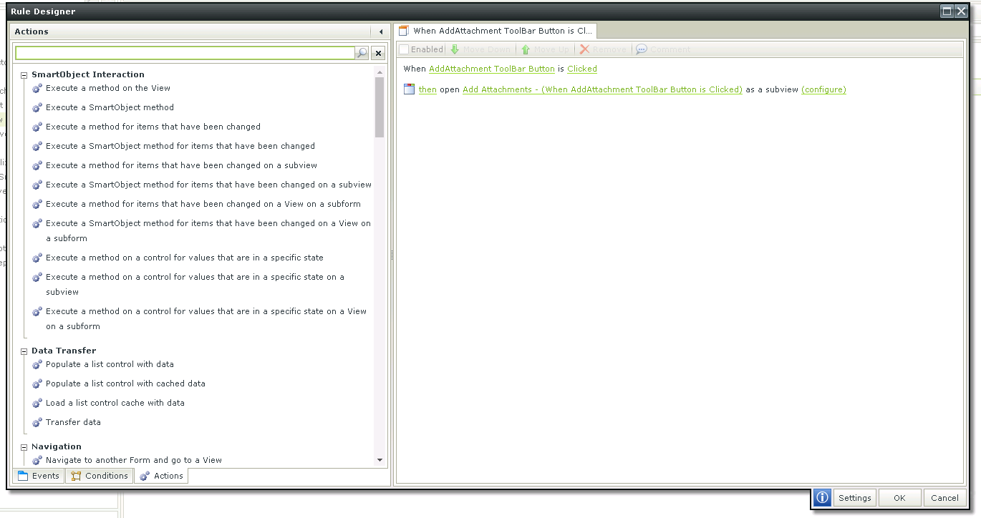
Task: Select 'Execute a method for items that have been changed on a subview'
Action: coord(182,165)
